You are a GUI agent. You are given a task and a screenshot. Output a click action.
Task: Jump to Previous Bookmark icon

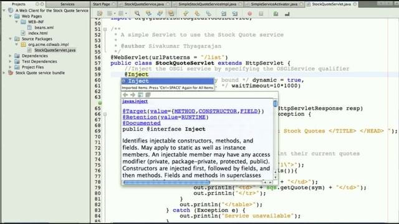point(186,14)
